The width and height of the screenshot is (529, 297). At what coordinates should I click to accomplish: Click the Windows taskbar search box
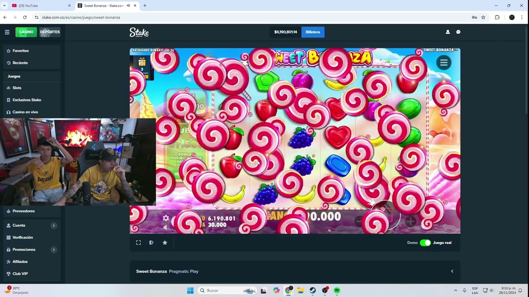click(227, 290)
